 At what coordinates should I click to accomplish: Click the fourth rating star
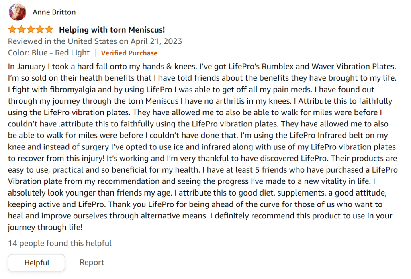[40, 29]
